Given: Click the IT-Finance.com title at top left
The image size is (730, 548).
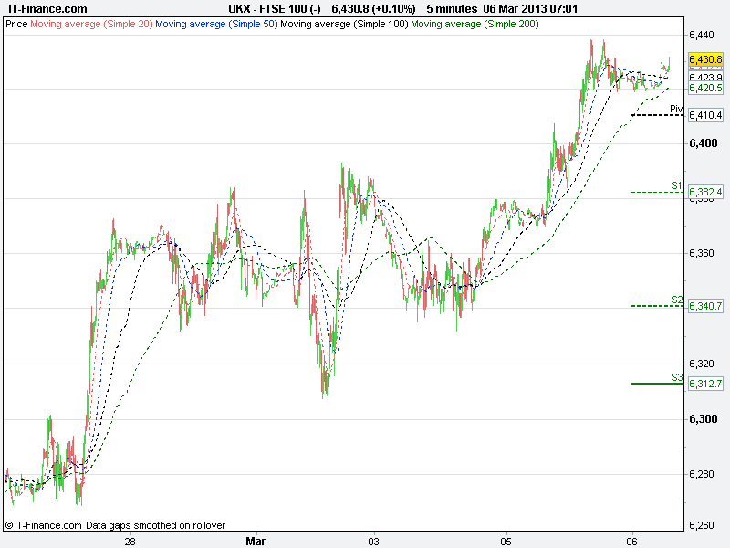Looking at the screenshot, I should pos(47,9).
